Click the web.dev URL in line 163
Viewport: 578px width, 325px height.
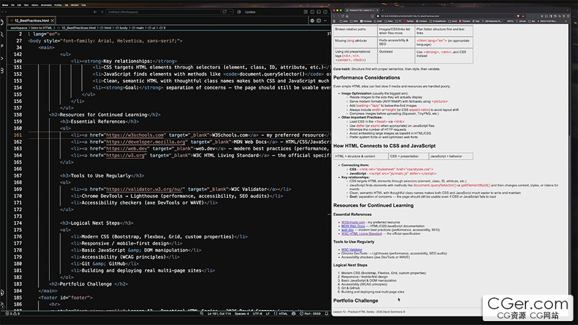point(126,148)
